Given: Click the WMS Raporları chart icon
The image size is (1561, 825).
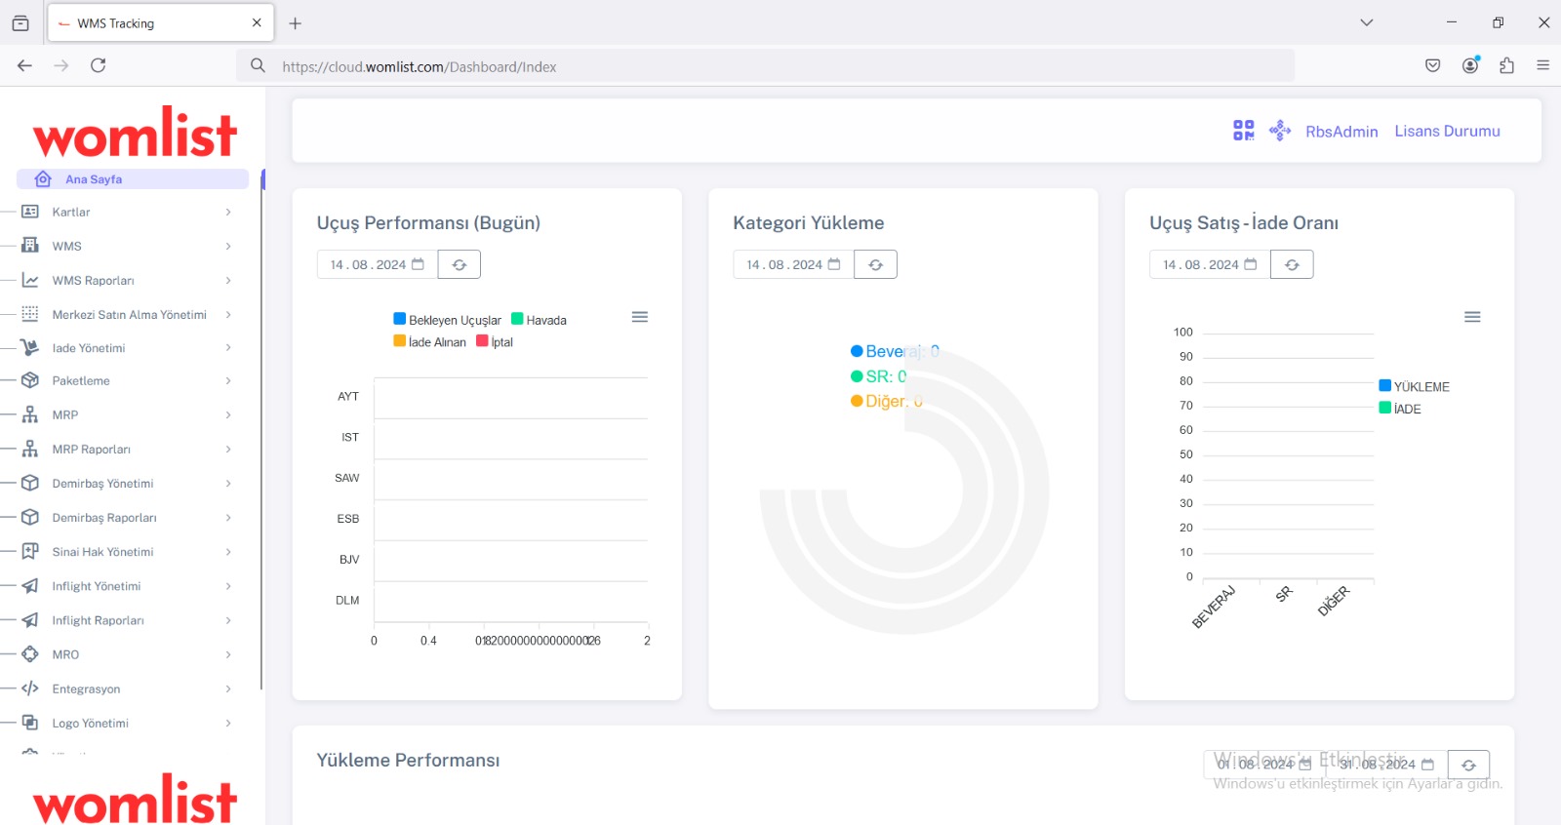Looking at the screenshot, I should point(30,280).
